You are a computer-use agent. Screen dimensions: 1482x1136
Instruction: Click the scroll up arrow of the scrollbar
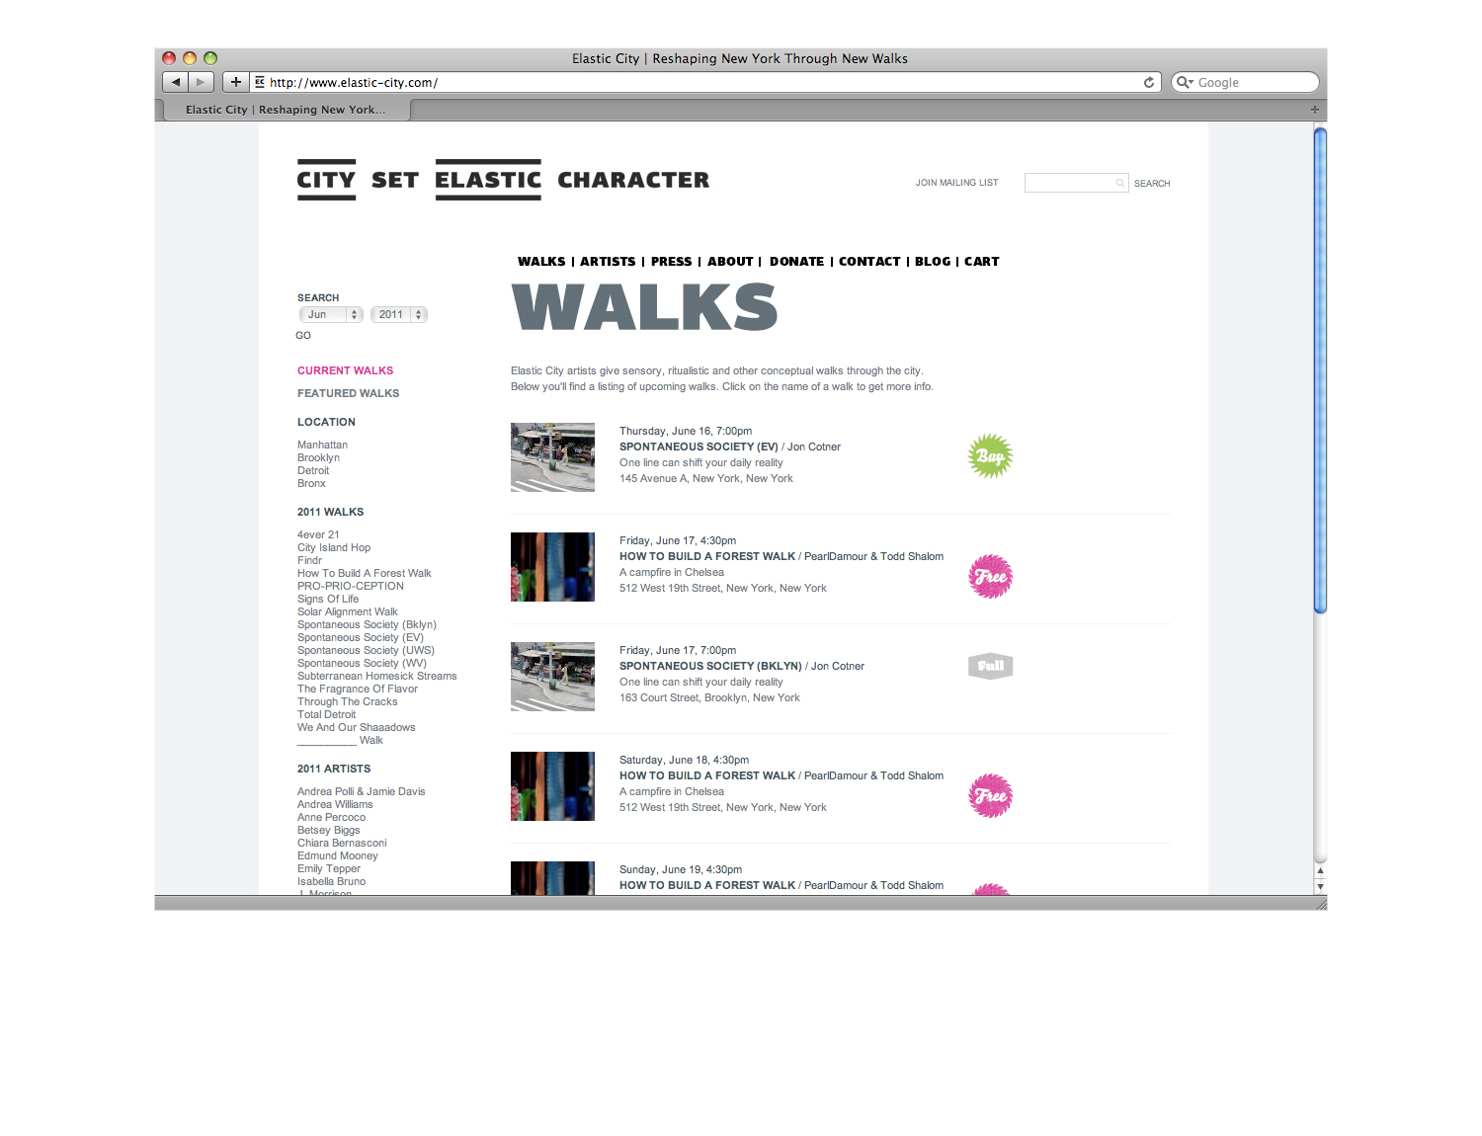coord(1320,872)
